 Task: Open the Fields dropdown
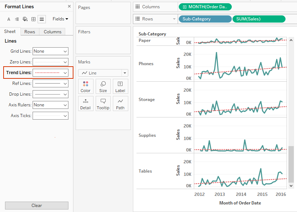coord(60,19)
